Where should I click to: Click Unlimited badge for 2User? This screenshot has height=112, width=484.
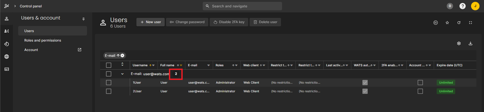pos(446,91)
